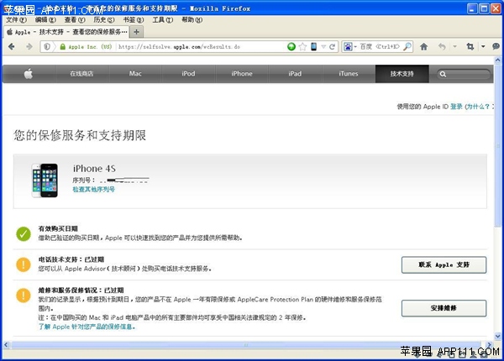The width and height of the screenshot is (504, 361).
Task: Click the Apple logo in navigation bar
Action: pos(28,74)
